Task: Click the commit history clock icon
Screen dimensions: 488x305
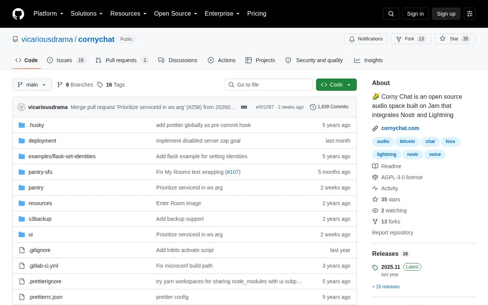Action: tap(313, 107)
